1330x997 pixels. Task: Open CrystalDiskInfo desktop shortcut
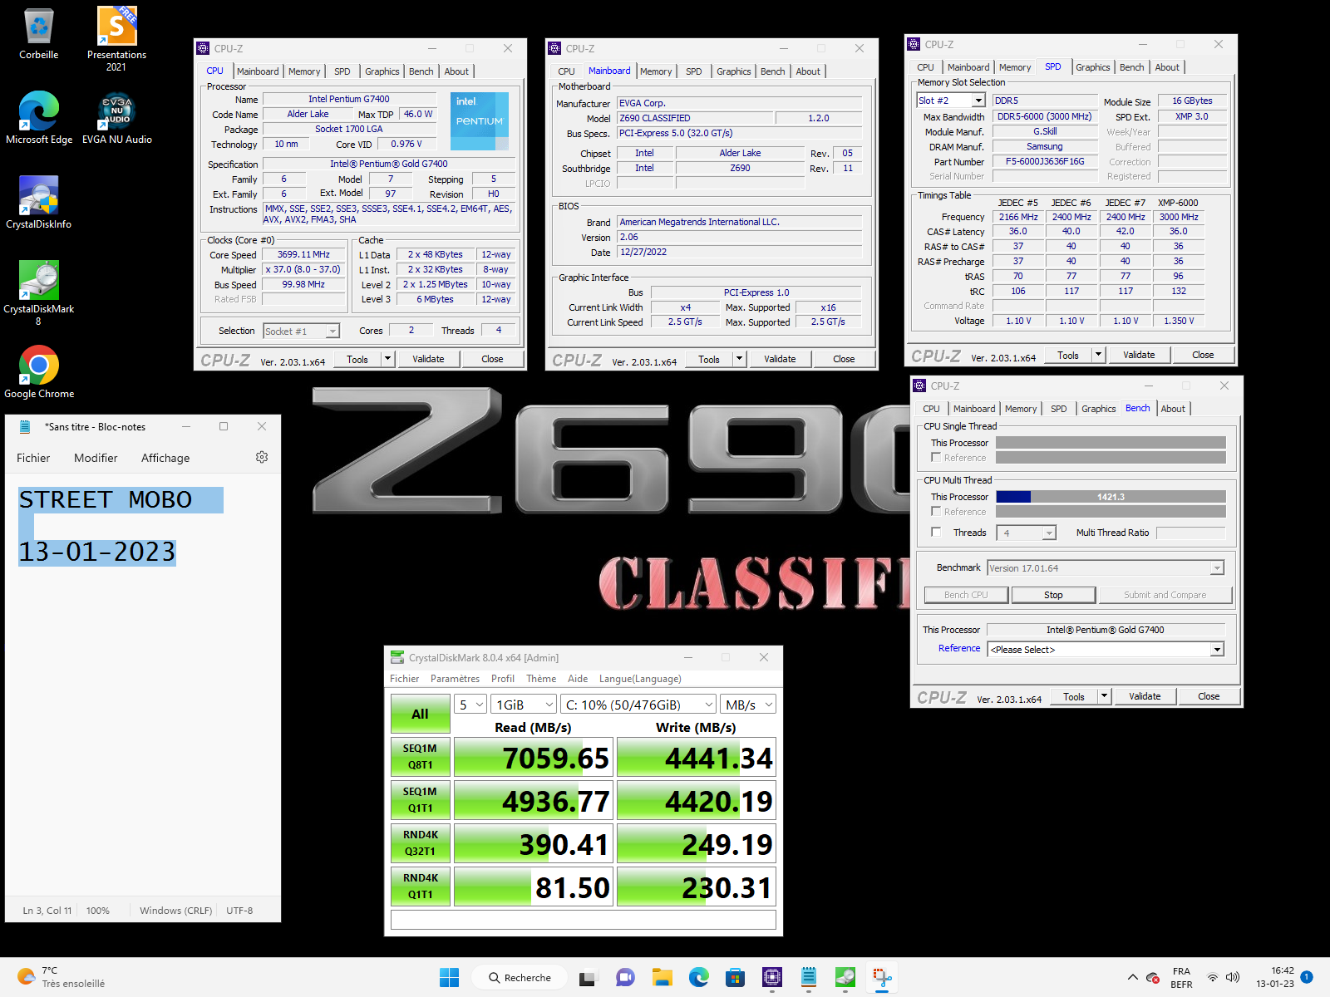point(38,197)
